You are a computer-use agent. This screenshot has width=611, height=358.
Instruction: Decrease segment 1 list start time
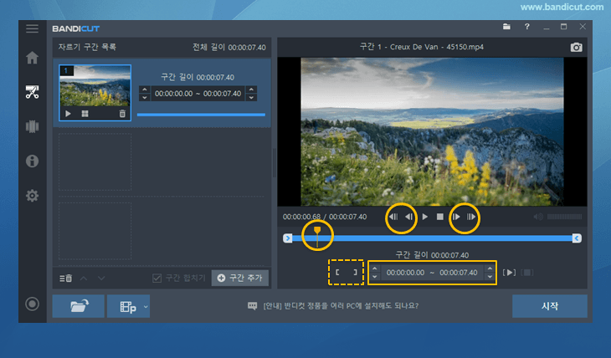145,97
